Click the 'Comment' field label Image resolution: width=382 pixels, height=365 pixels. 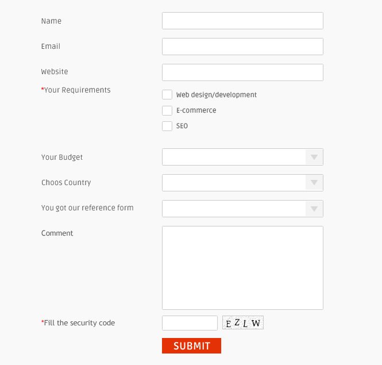[x=57, y=233]
